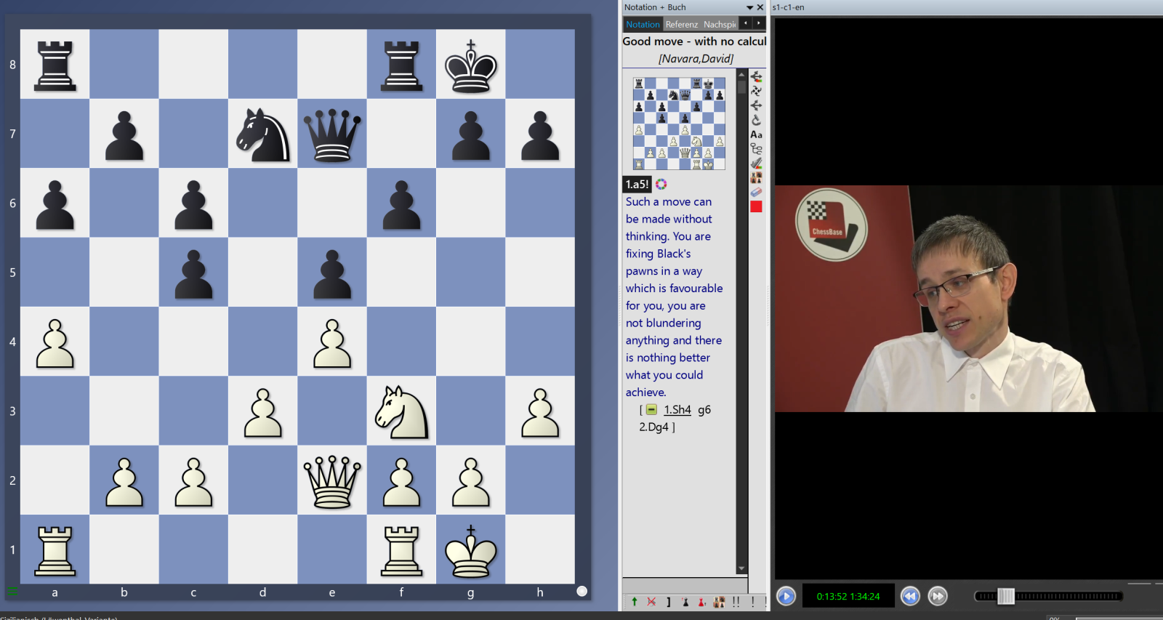Switch to the Referenz tab
1163x620 pixels.
click(681, 25)
